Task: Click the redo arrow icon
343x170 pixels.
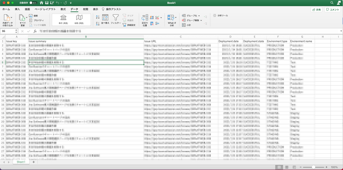Action: tap(65, 3)
